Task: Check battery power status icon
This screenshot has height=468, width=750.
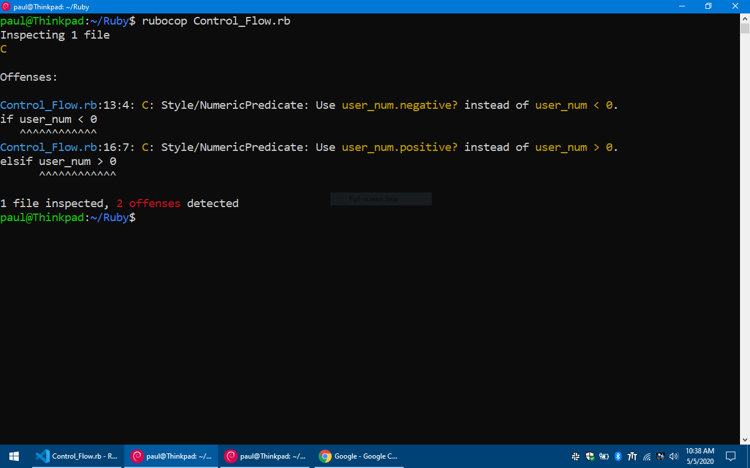Action: coord(604,456)
